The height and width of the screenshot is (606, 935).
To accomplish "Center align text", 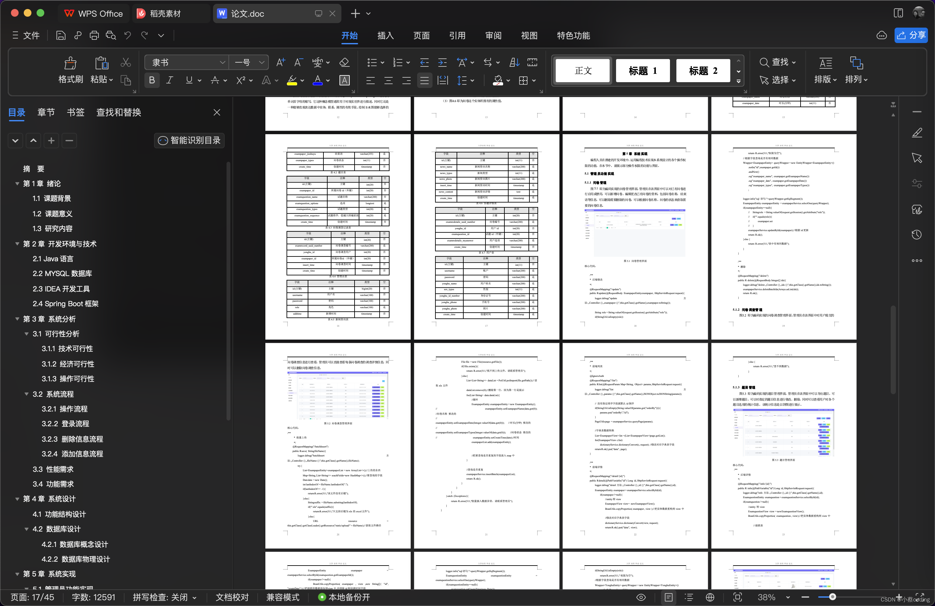I will tap(389, 81).
